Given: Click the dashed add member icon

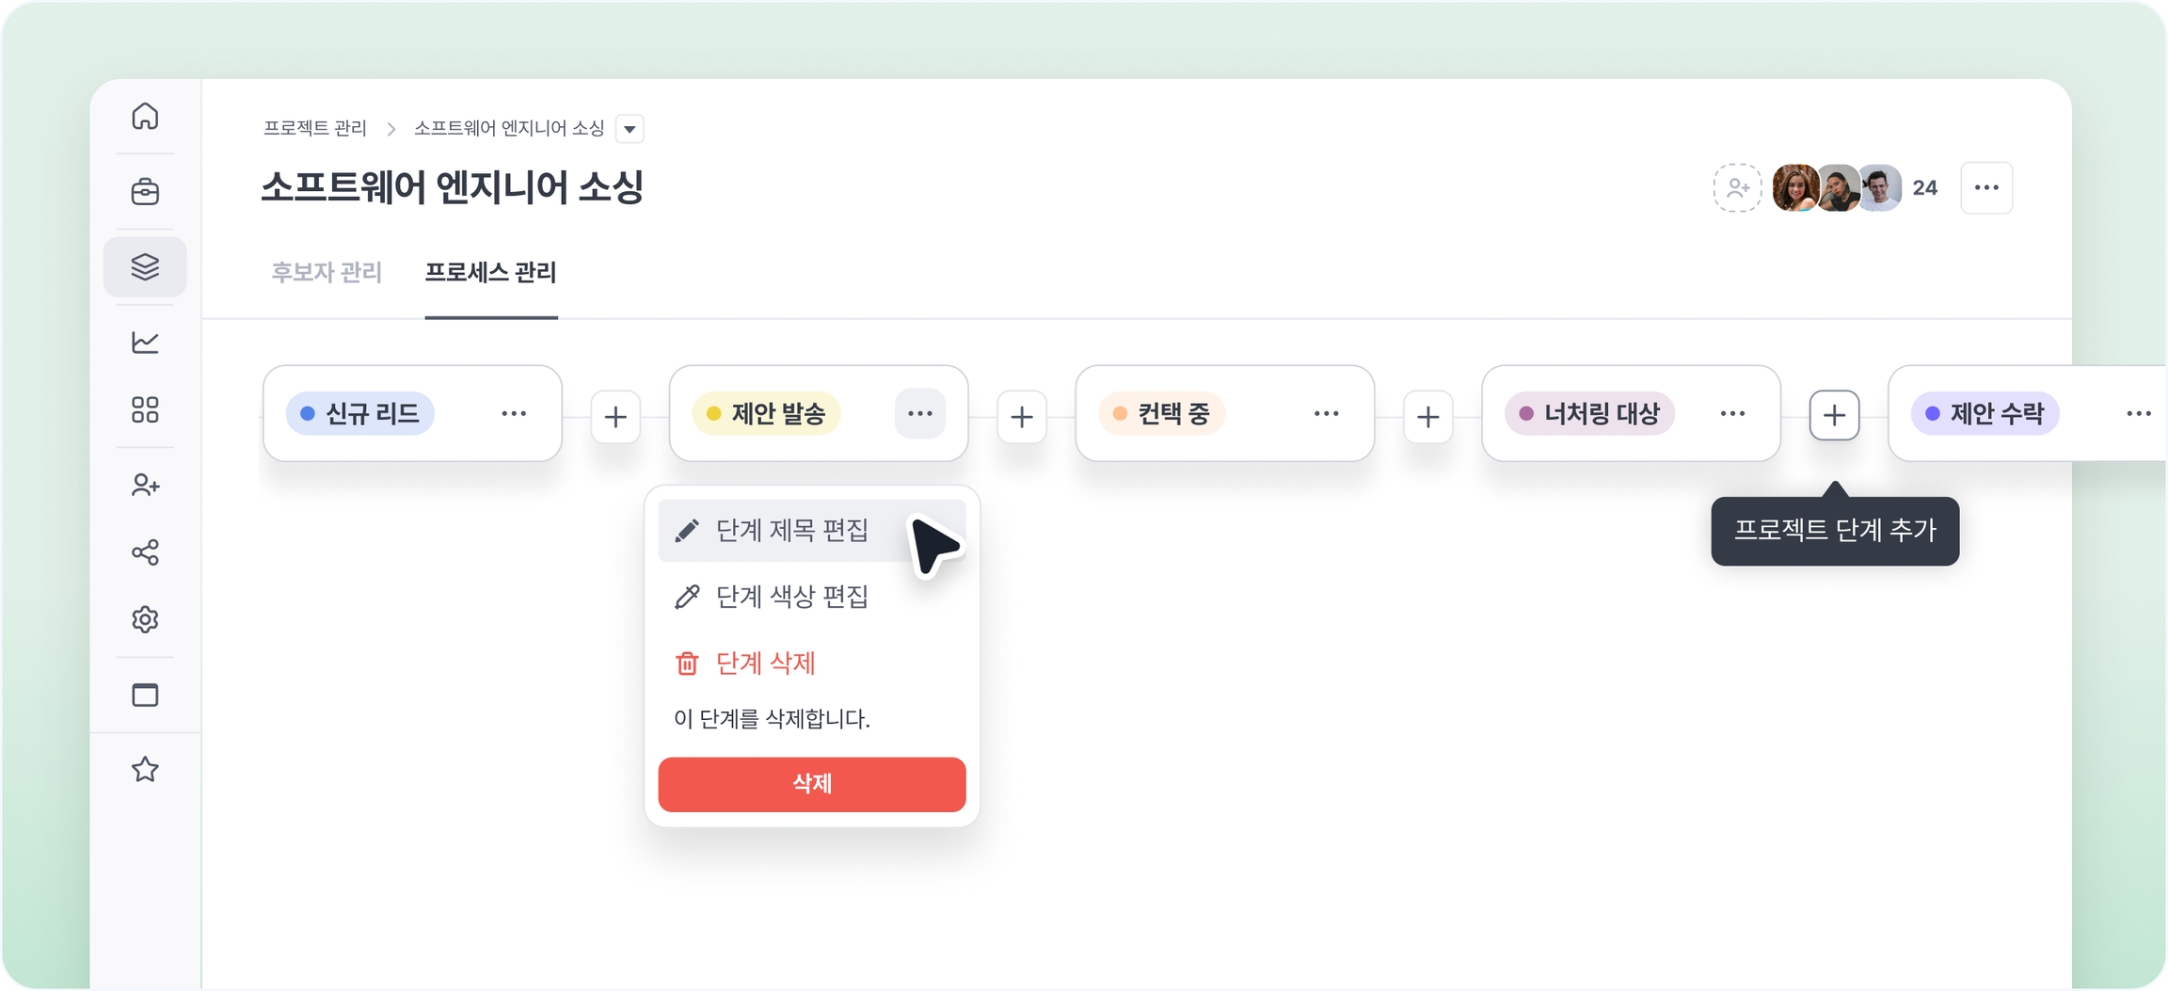Looking at the screenshot, I should pos(1736,188).
